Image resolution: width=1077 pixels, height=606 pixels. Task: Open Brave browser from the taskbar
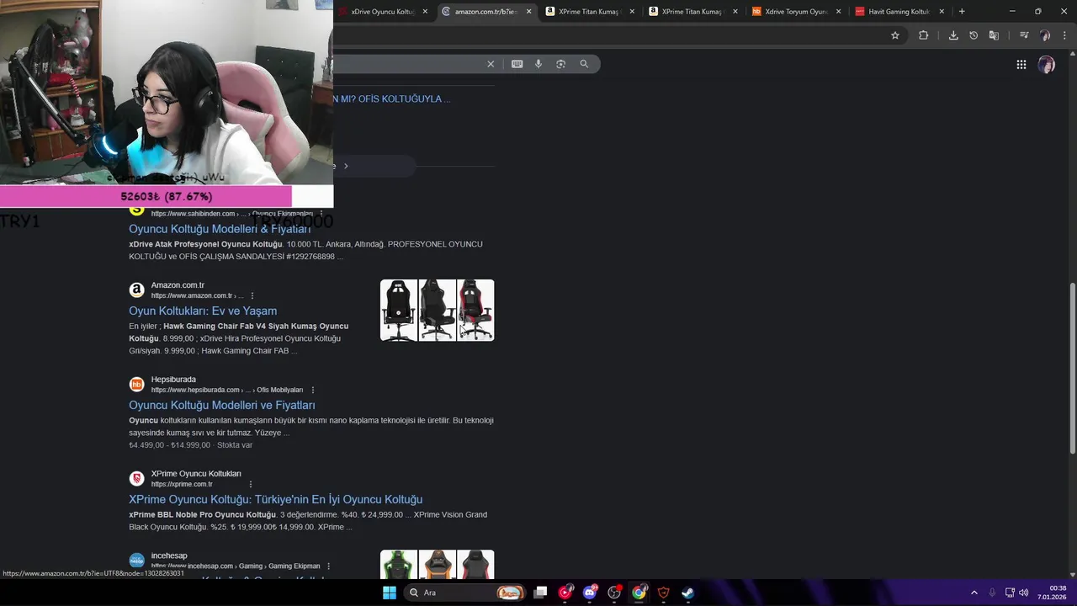tap(663, 593)
